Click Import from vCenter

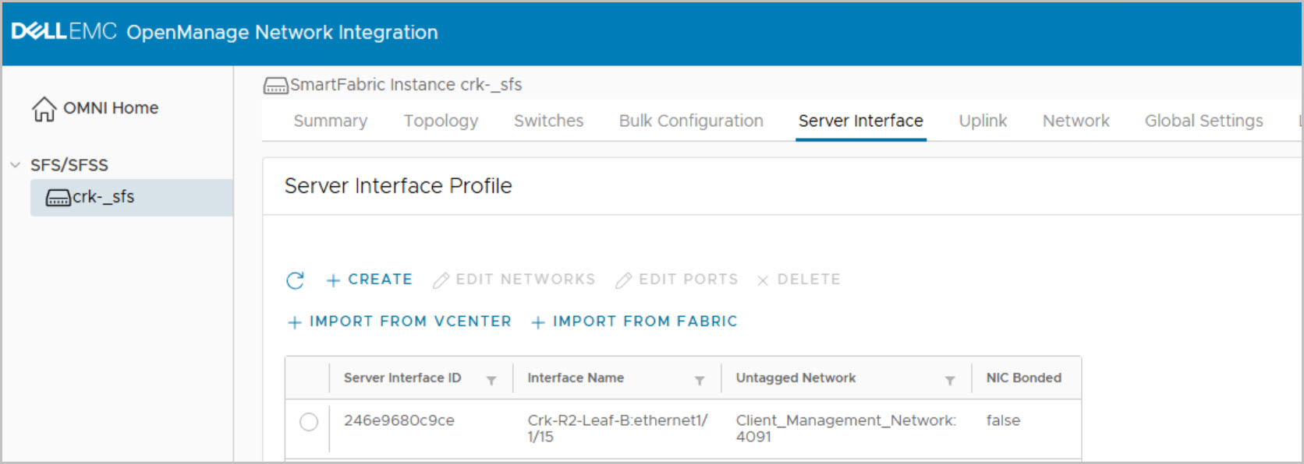tap(399, 322)
